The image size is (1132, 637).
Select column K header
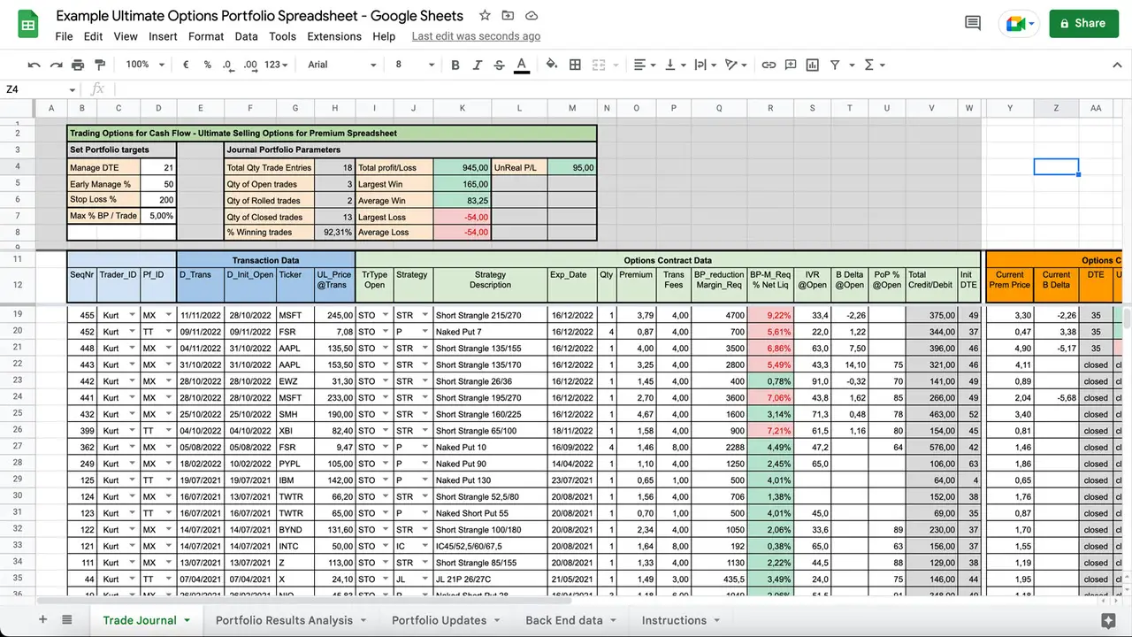coord(462,108)
